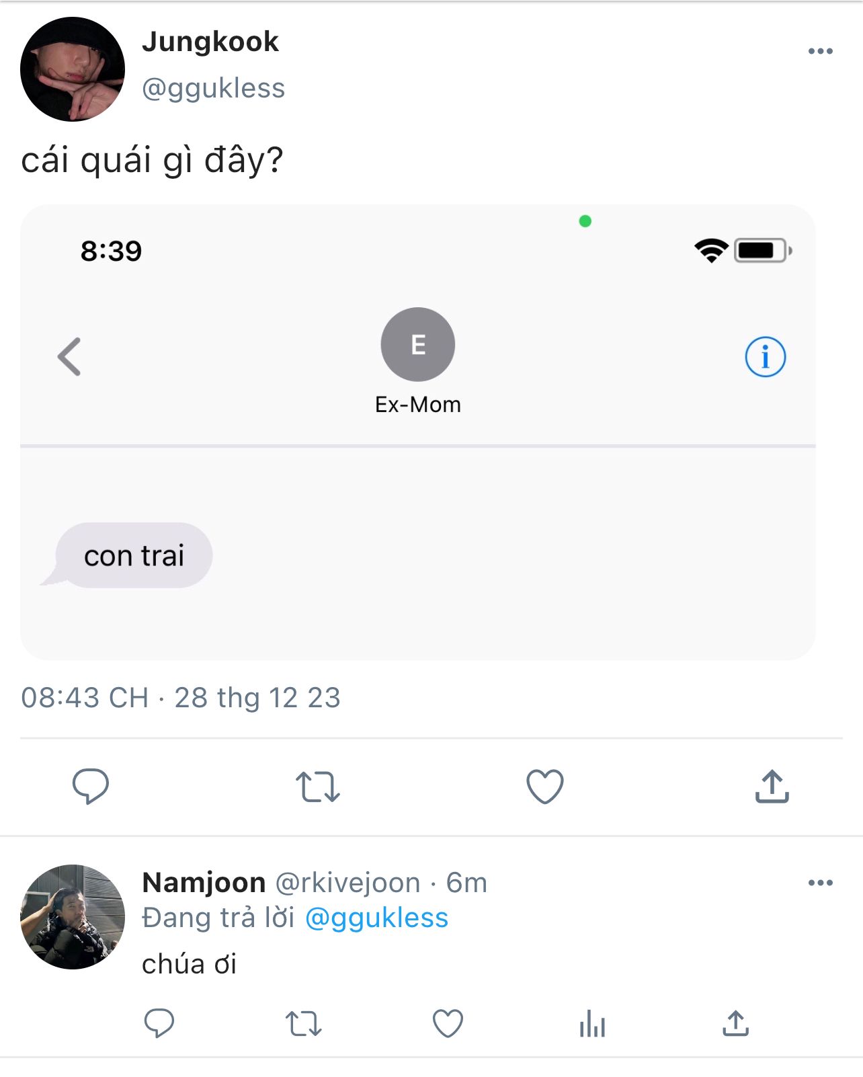View analytics for Namjoon's reply
The height and width of the screenshot is (1077, 863).
click(592, 1024)
